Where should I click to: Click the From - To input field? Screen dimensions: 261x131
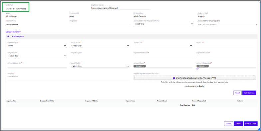(226, 45)
